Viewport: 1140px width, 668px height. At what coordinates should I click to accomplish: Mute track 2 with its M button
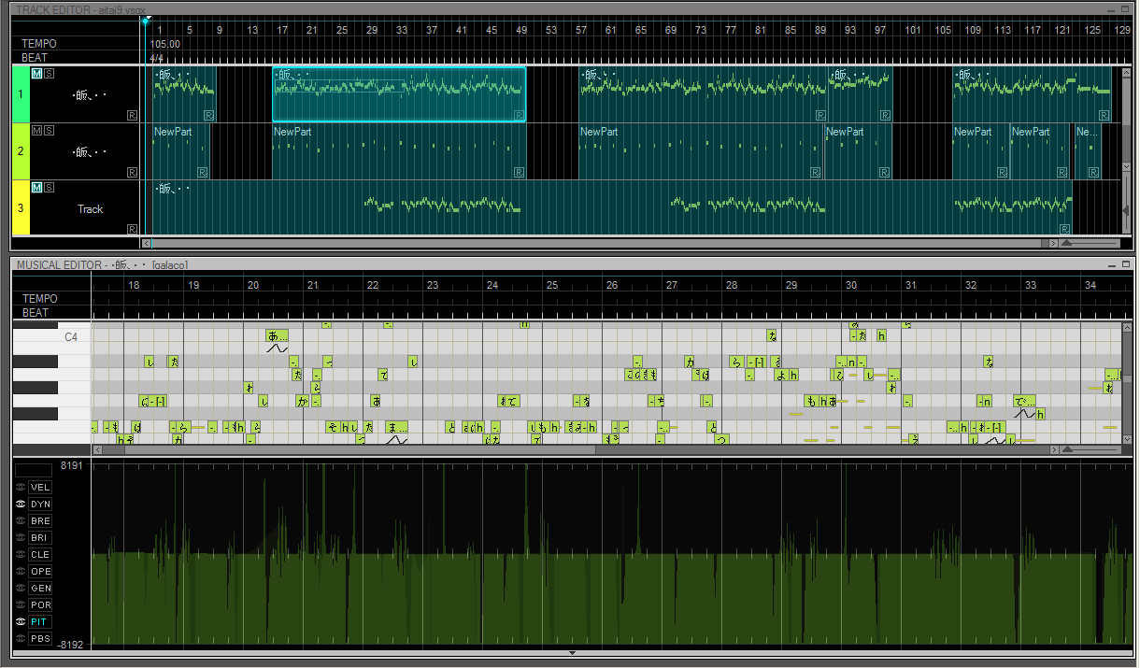(36, 130)
